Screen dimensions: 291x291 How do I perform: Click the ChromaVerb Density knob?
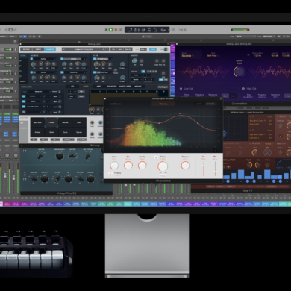tap(143, 166)
